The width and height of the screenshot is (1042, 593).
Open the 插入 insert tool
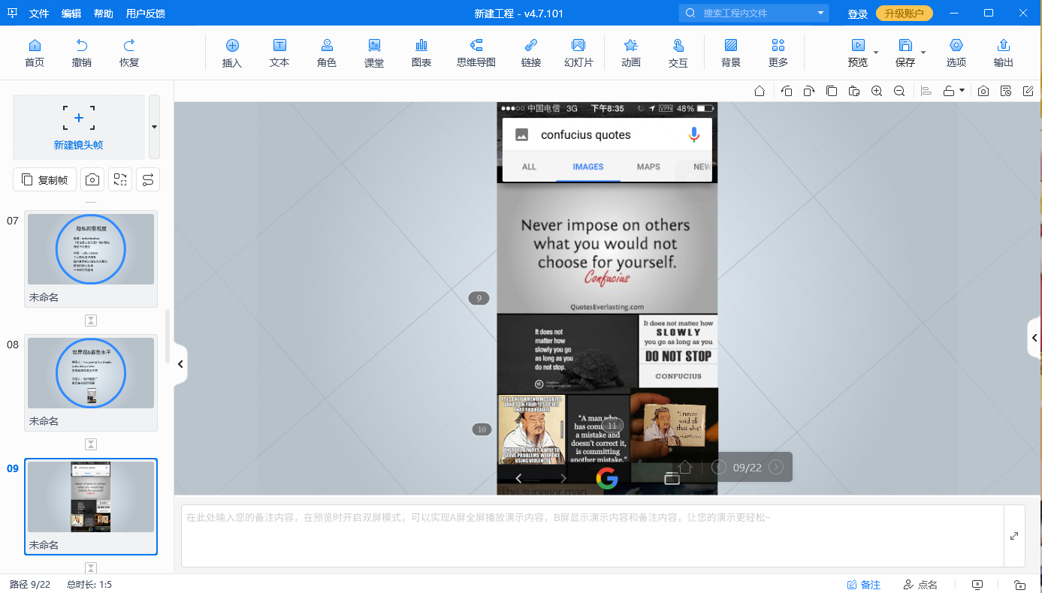(x=232, y=53)
